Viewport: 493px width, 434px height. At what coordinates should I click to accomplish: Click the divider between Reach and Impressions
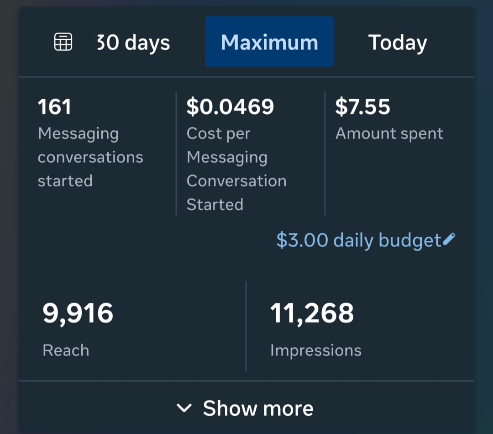246,326
